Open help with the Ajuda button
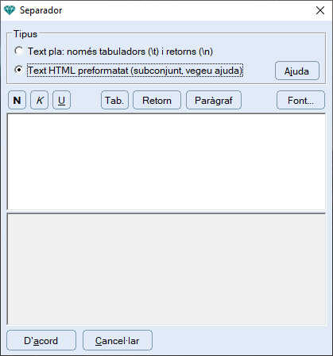The image size is (333, 356). (x=297, y=71)
